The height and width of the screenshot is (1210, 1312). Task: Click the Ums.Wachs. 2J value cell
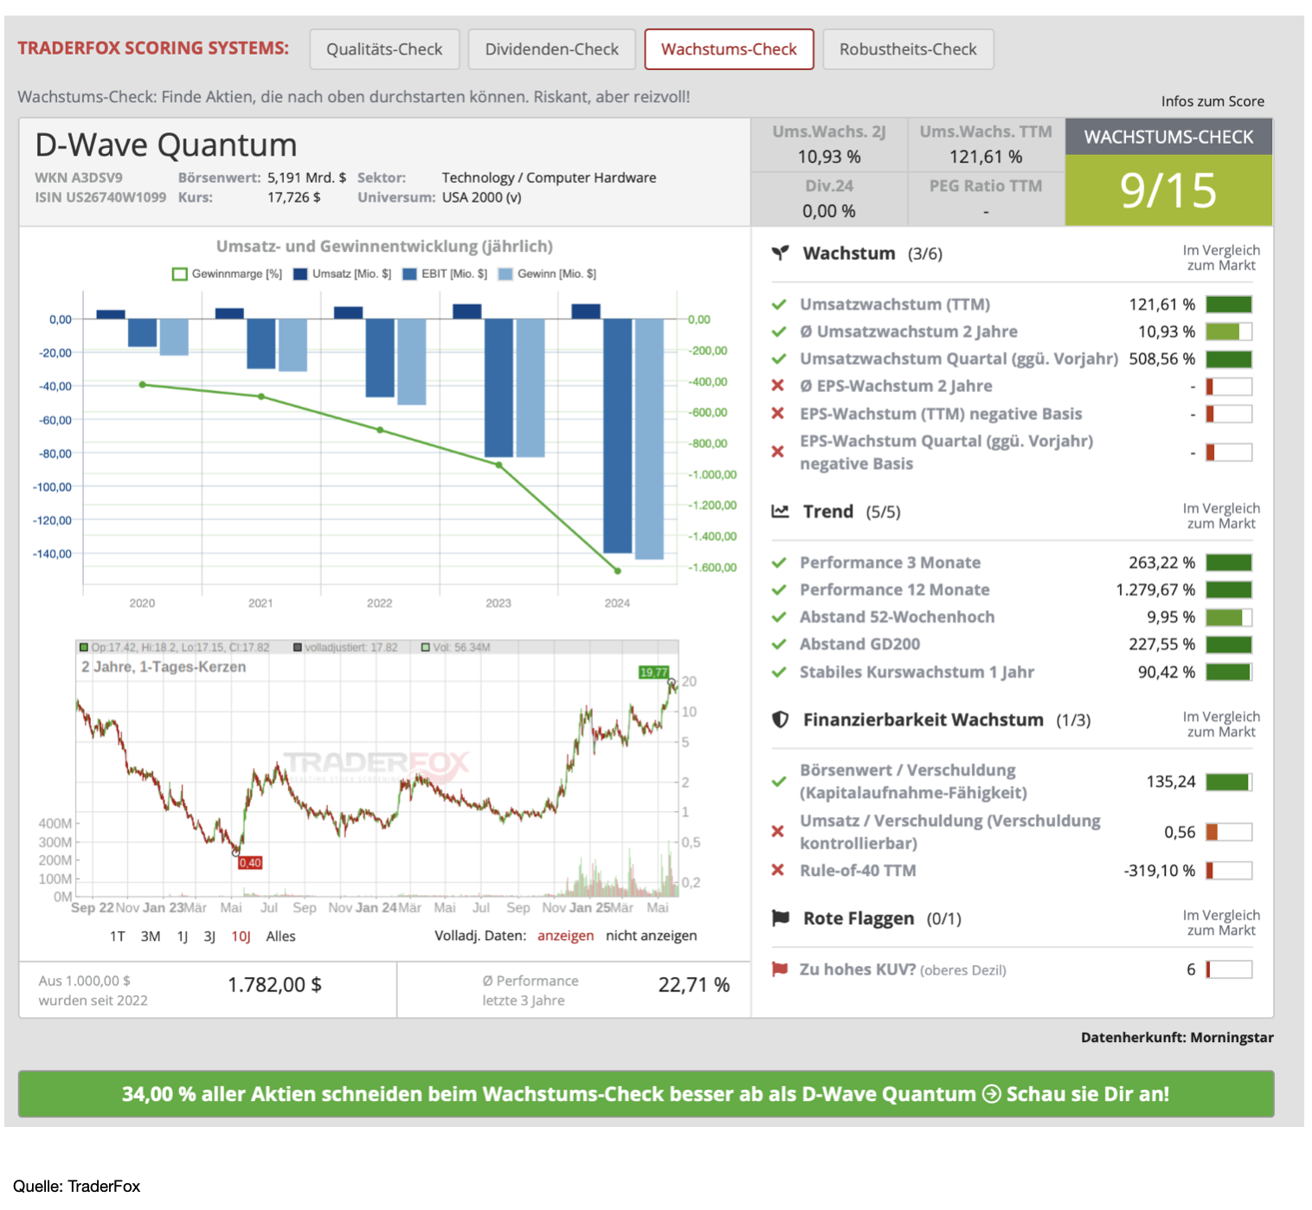tap(829, 145)
